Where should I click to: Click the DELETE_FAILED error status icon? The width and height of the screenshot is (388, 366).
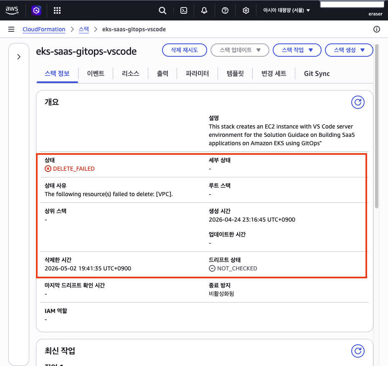48,169
